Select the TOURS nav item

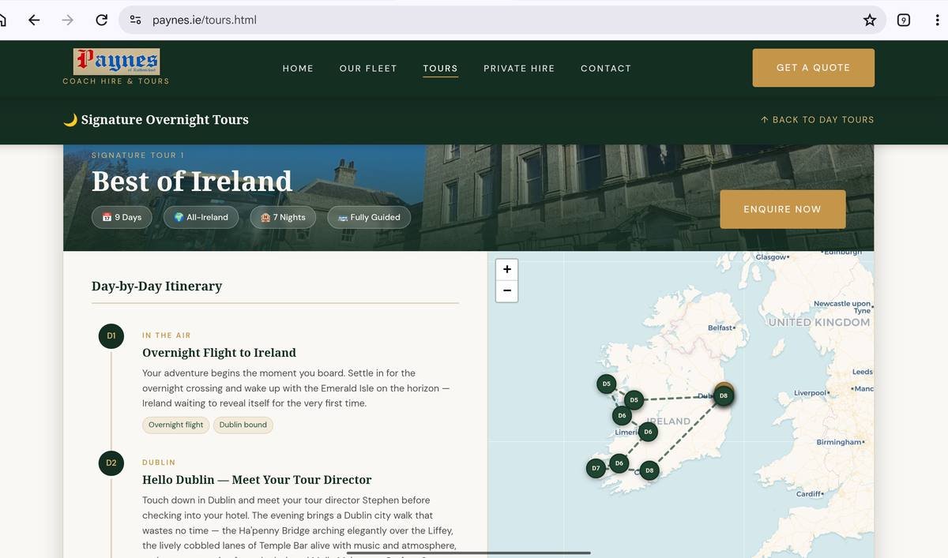(x=440, y=69)
